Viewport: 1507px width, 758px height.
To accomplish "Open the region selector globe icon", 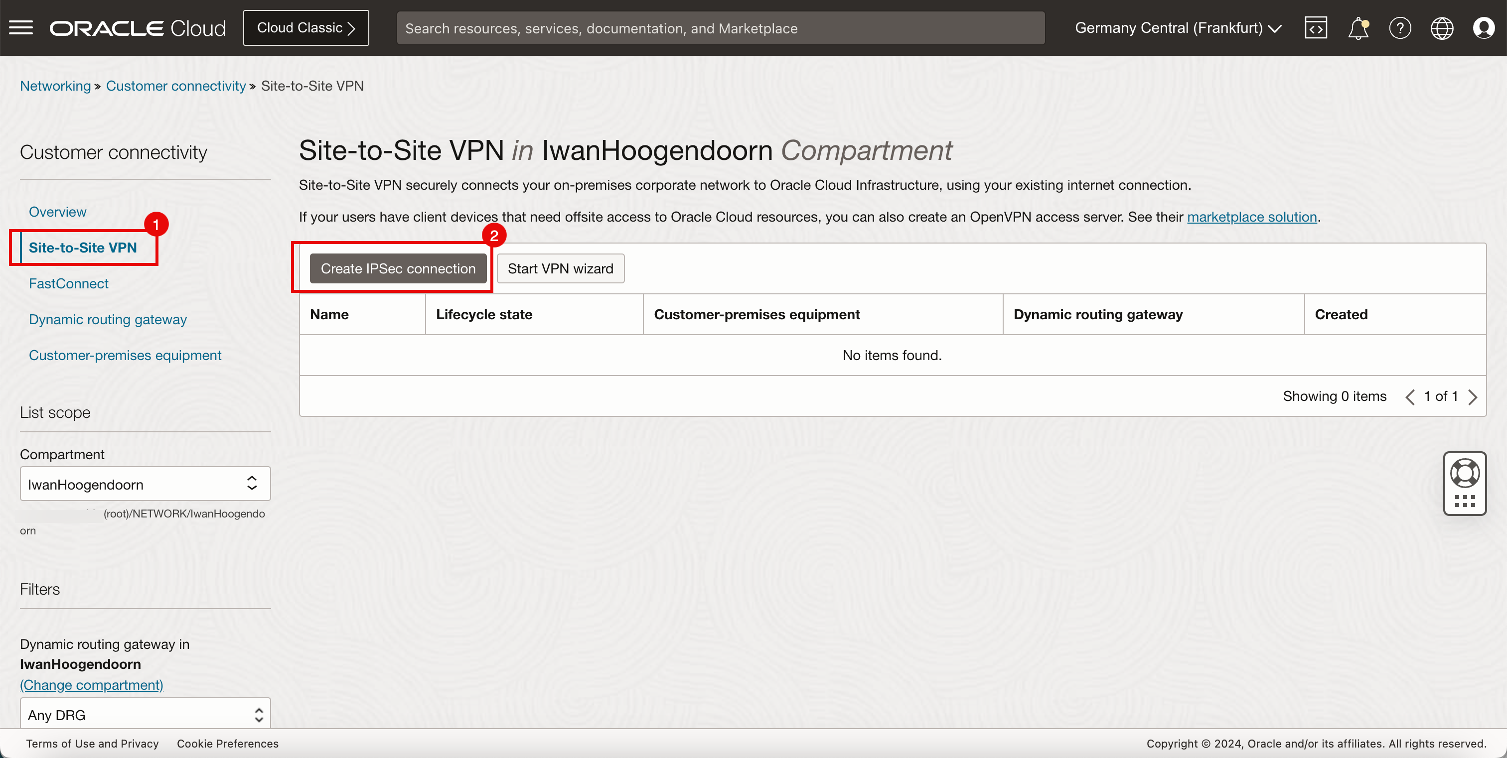I will pyautogui.click(x=1442, y=28).
